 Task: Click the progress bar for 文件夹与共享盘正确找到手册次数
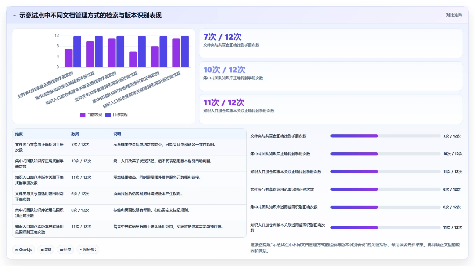tap(385, 136)
